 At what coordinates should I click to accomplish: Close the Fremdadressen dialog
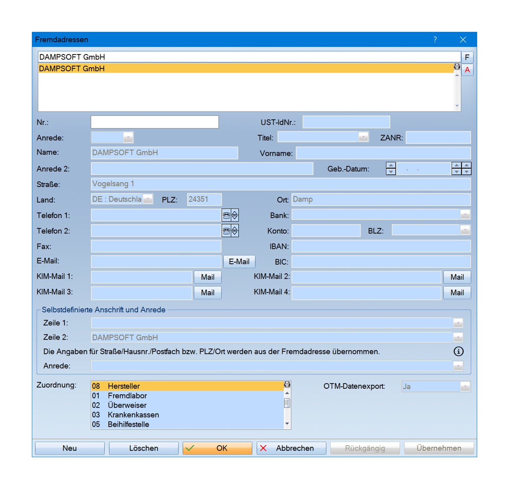[463, 40]
